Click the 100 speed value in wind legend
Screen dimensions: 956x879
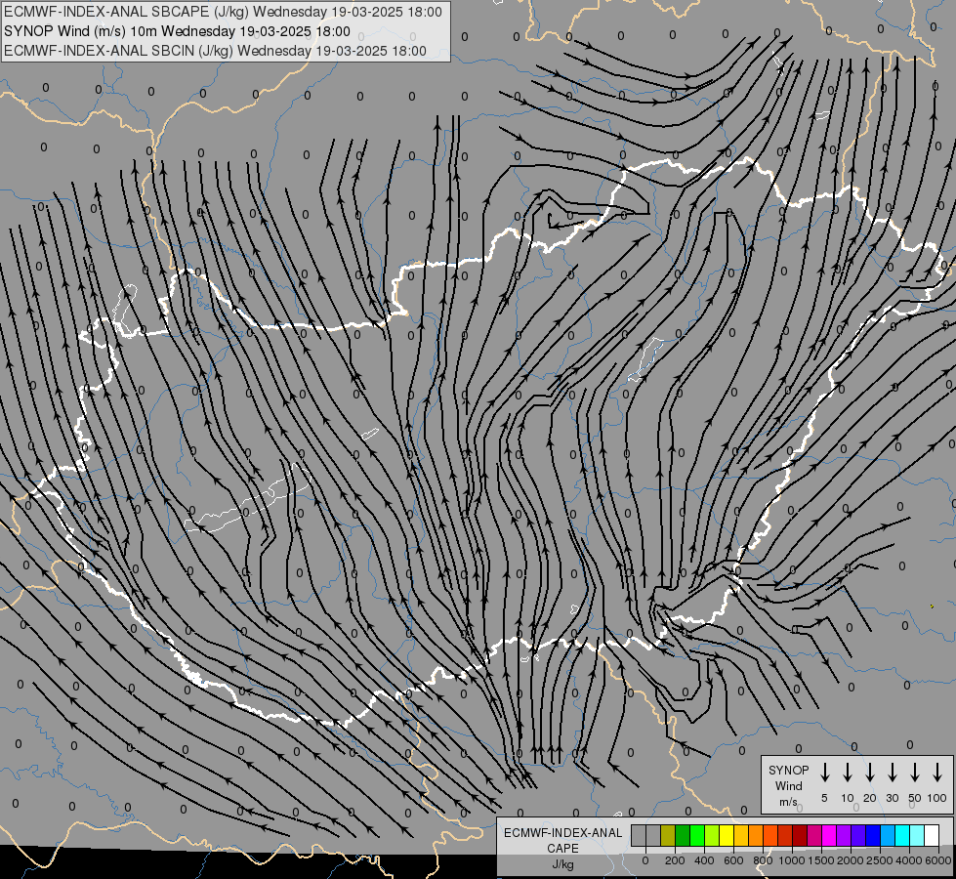tap(937, 798)
